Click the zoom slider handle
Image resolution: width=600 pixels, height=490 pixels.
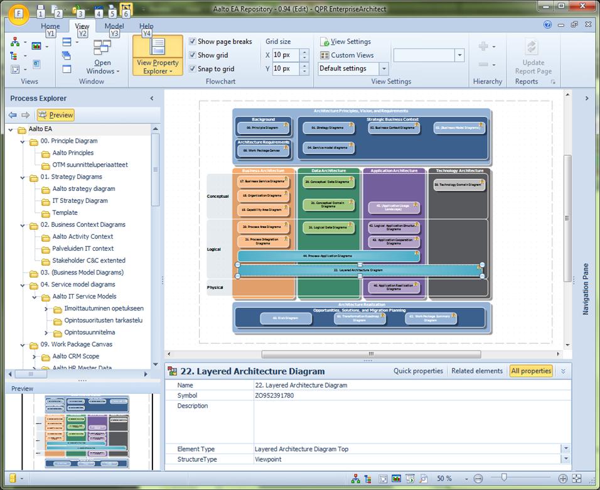504,477
